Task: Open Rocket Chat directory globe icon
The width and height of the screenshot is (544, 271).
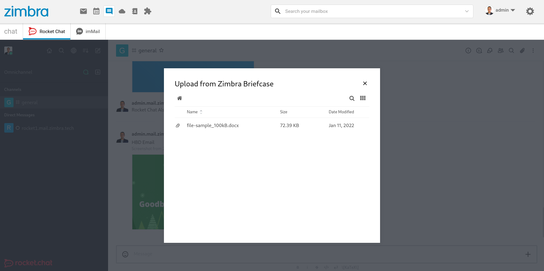Action: click(74, 51)
